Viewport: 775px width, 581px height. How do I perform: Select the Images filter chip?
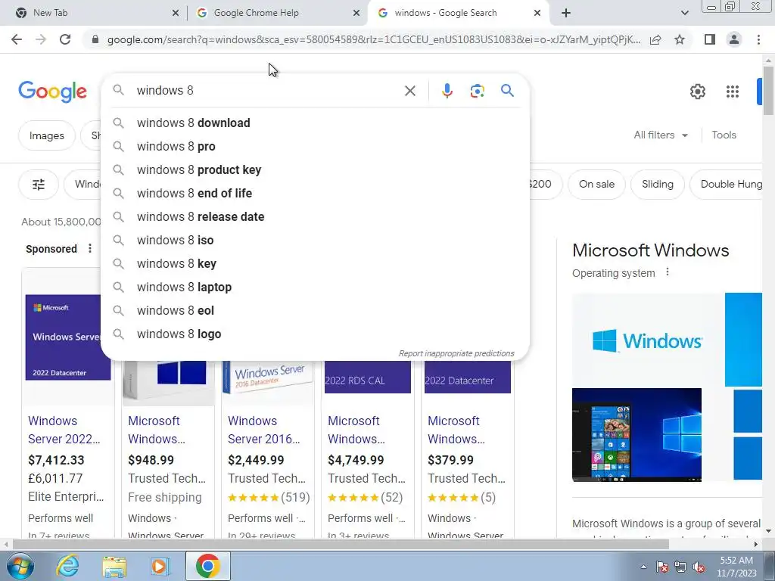pyautogui.click(x=46, y=135)
